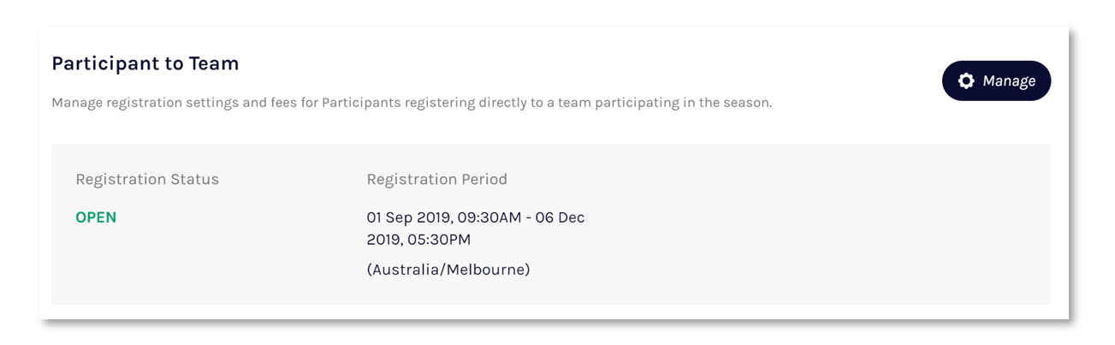Click the Registration Status label
1115x345 pixels.
pos(147,180)
